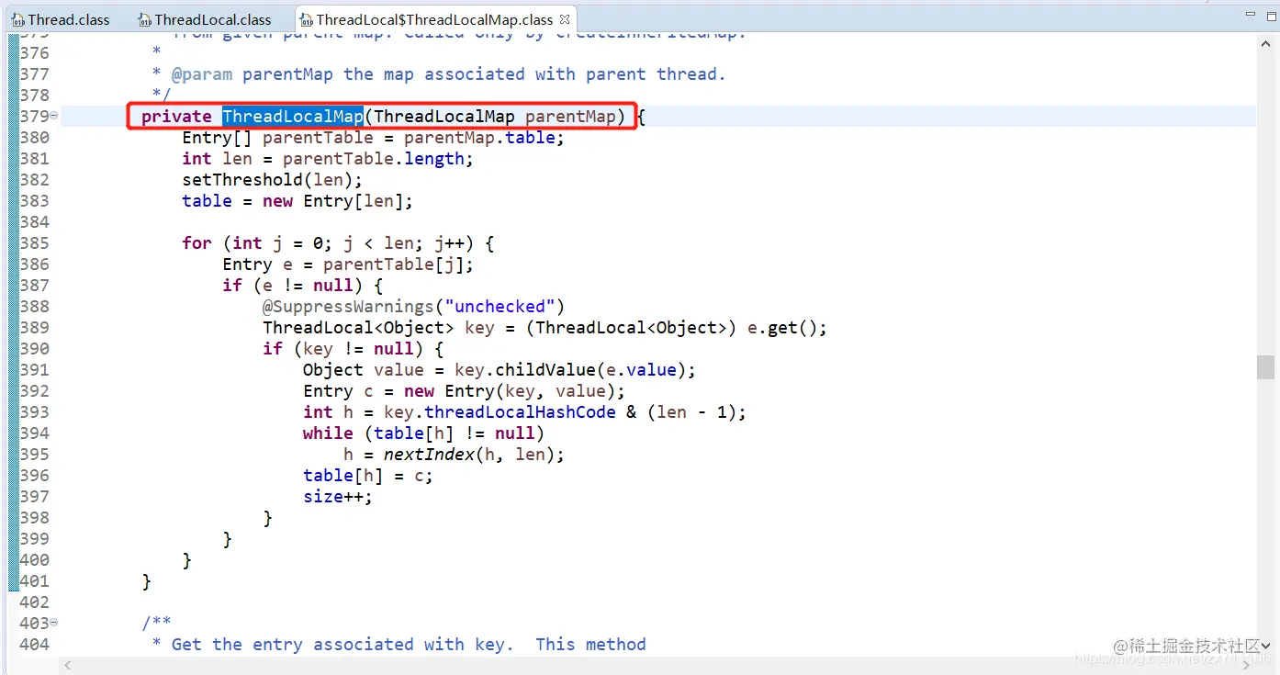Screen dimensions: 1280x675
Task: Collapse the Javadoc fold at line 403
Action: click(x=54, y=623)
